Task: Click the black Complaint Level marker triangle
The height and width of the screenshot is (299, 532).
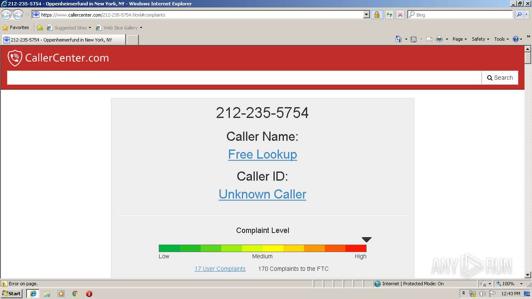Action: (367, 240)
